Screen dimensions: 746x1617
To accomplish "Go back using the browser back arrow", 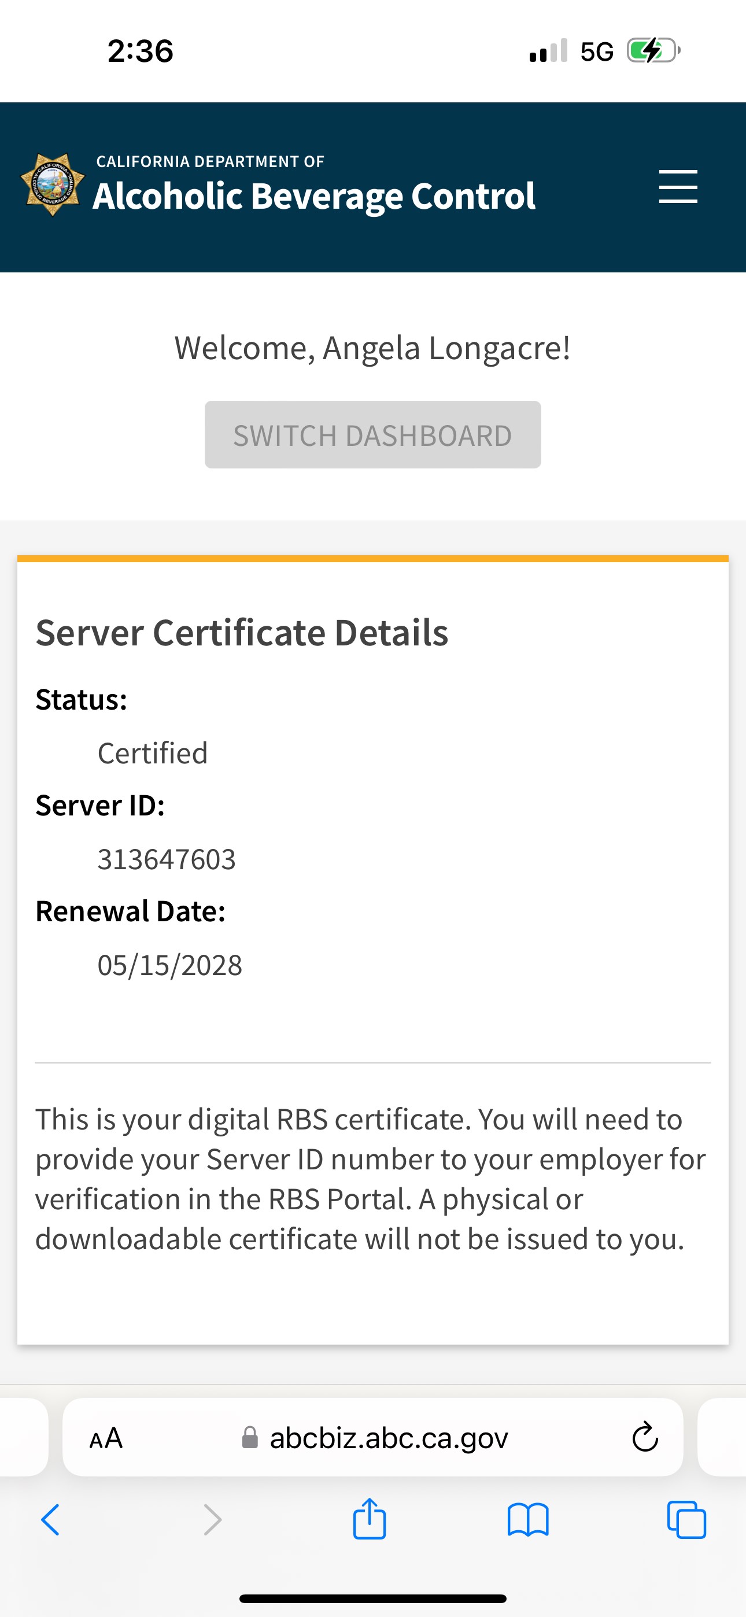I will 50,1520.
